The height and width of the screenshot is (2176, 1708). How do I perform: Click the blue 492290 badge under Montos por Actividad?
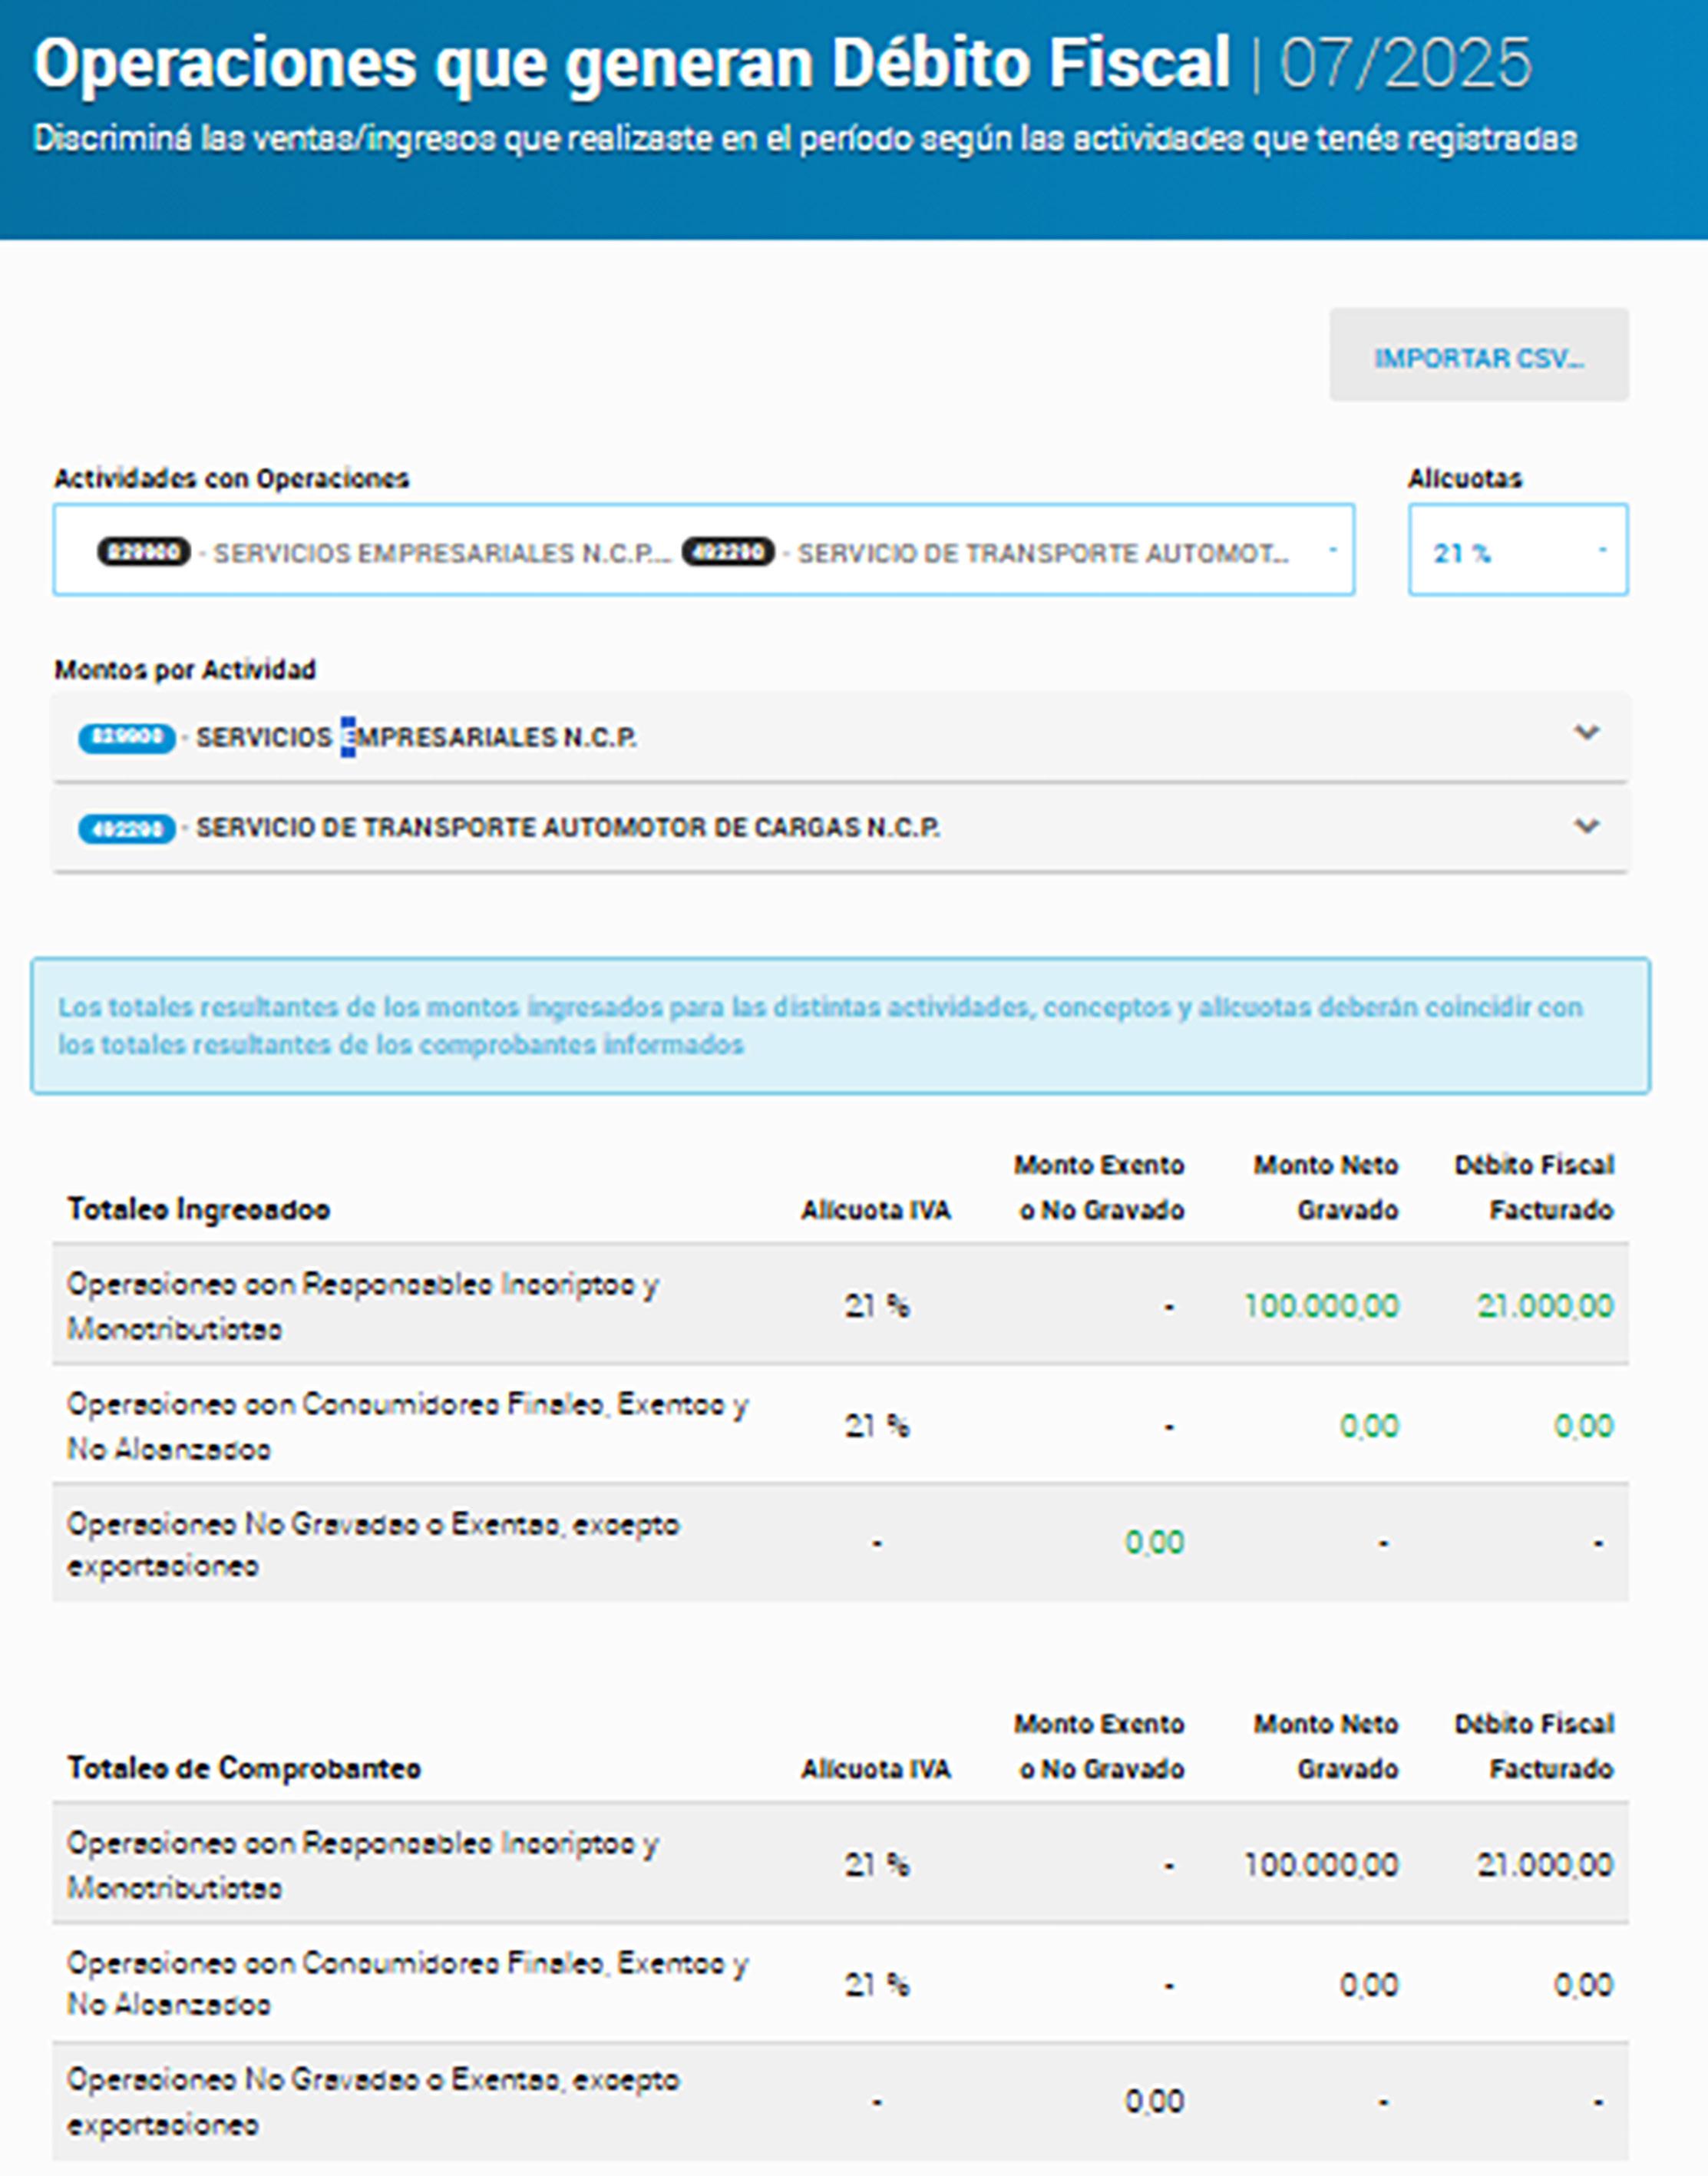click(x=127, y=828)
